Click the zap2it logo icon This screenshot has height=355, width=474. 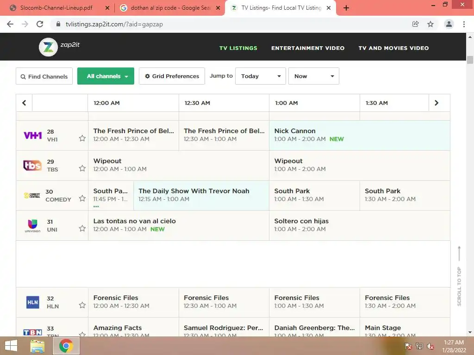[x=48, y=47]
